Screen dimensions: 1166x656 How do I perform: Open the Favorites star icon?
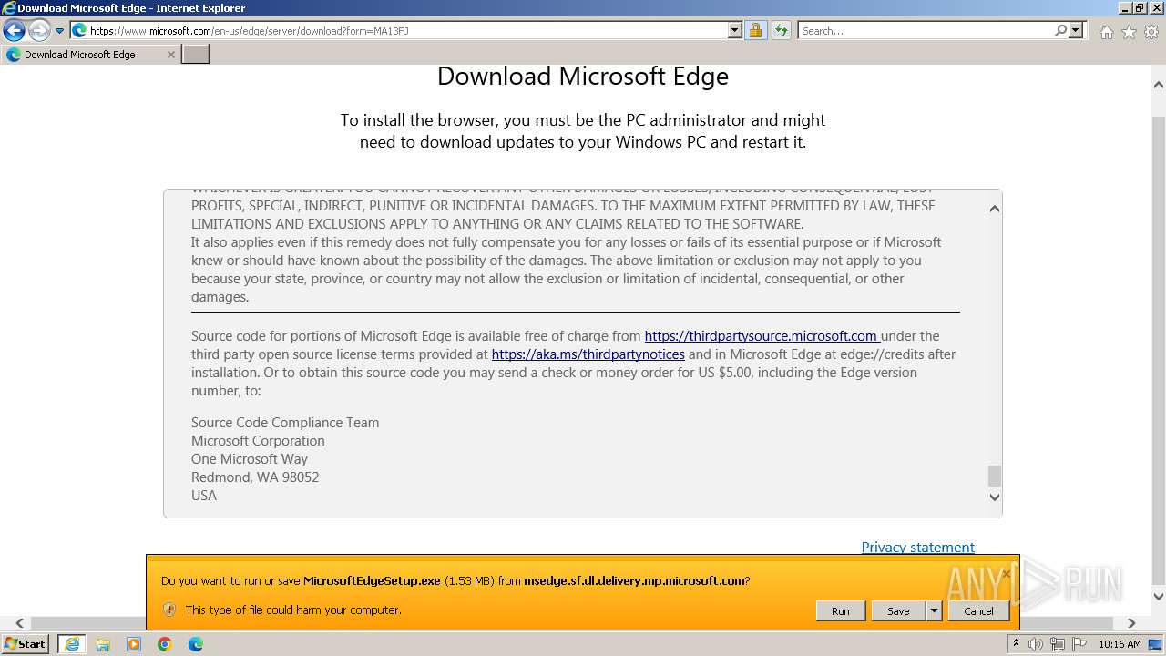[1129, 32]
